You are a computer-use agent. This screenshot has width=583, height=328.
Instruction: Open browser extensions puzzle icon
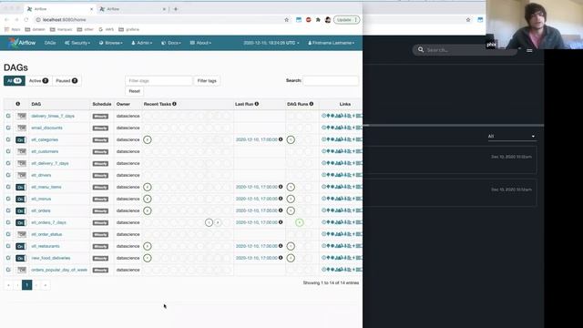click(318, 20)
